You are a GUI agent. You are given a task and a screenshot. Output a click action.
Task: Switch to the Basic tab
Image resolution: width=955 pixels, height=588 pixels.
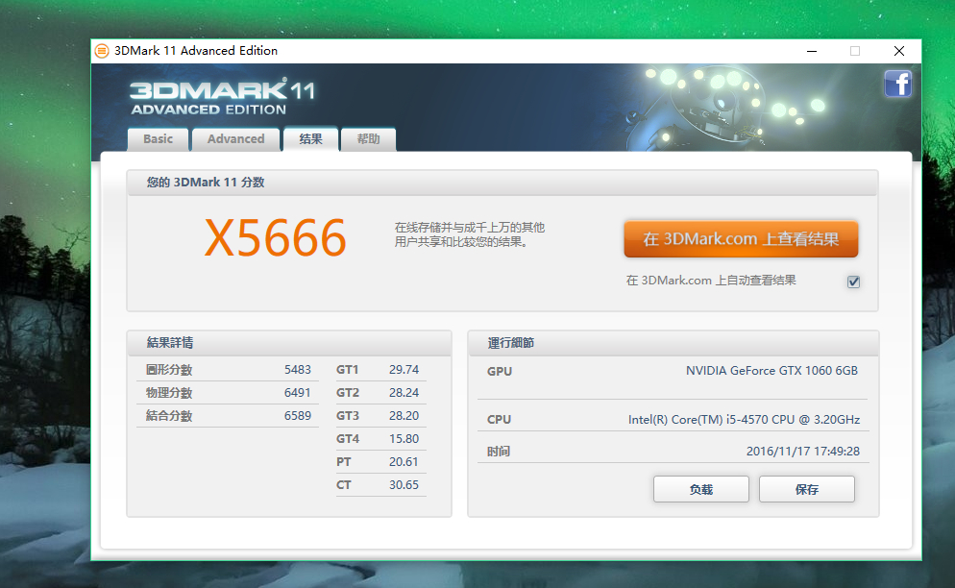[159, 139]
